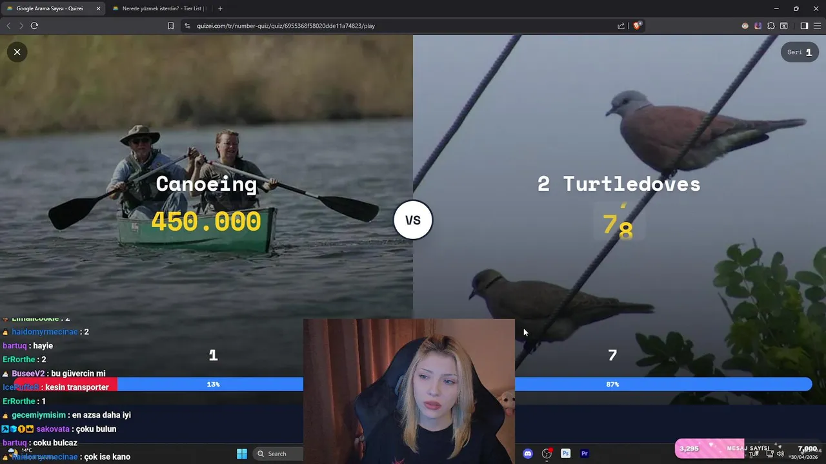The image size is (826, 464).
Task: Bookmark this page via the bookmark icon
Action: 171,26
